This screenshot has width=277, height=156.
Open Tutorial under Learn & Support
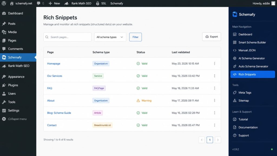pyautogui.click(x=253, y=119)
